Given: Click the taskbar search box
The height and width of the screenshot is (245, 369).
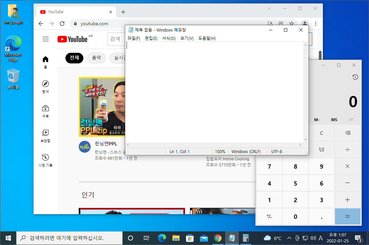Looking at the screenshot, I should pyautogui.click(x=69, y=238).
